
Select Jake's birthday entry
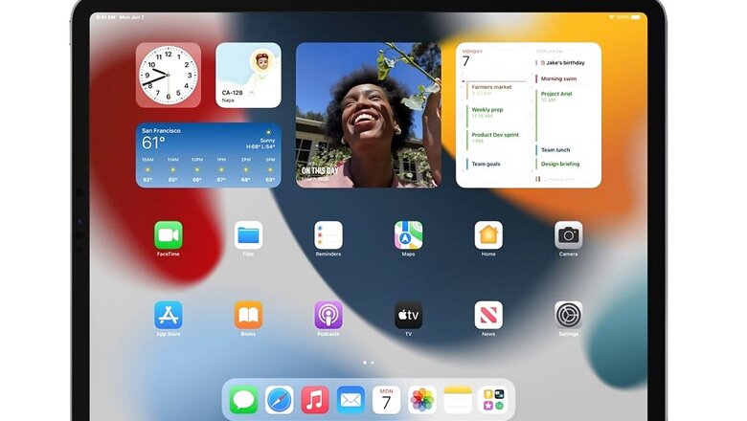tap(562, 63)
